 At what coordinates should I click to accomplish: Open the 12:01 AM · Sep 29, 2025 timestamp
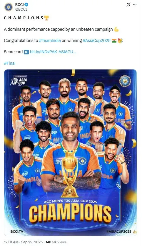[x=23, y=242]
